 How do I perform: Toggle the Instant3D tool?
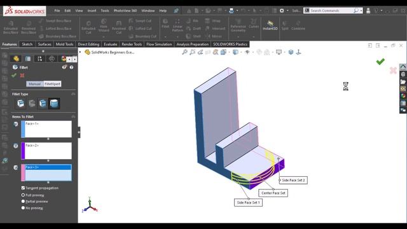[270, 25]
